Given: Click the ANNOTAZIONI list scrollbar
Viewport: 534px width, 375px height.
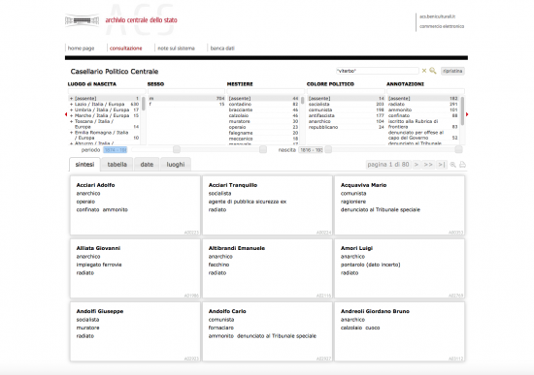Looking at the screenshot, I should click(462, 110).
